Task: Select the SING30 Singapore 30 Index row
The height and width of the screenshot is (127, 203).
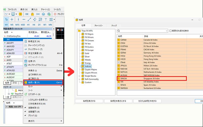Action: (x=152, y=79)
